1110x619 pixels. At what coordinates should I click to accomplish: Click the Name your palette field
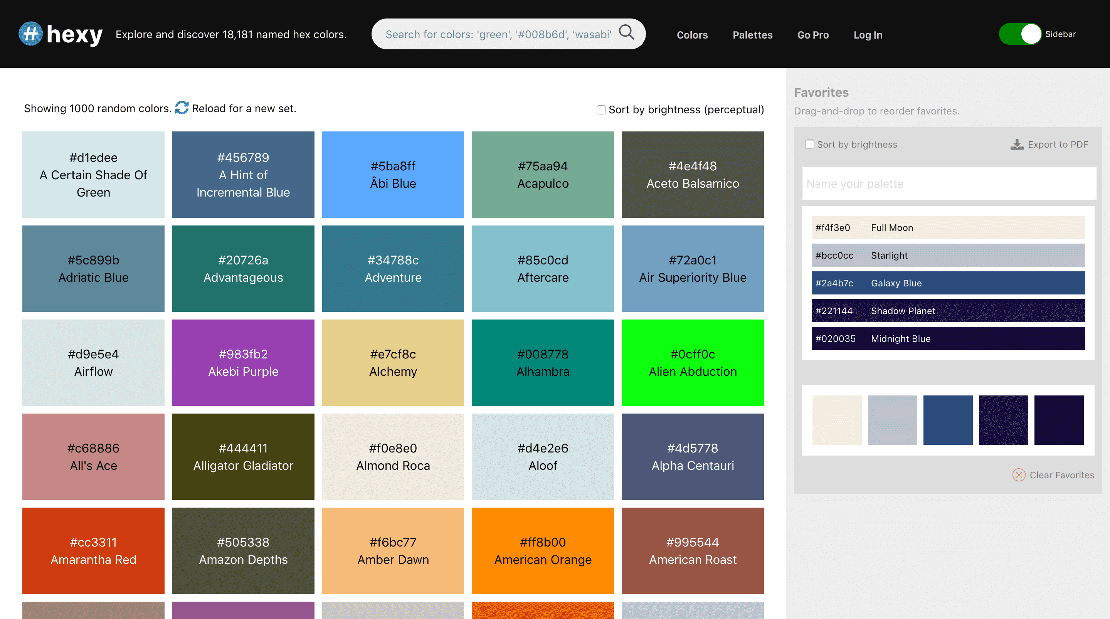[x=948, y=183]
